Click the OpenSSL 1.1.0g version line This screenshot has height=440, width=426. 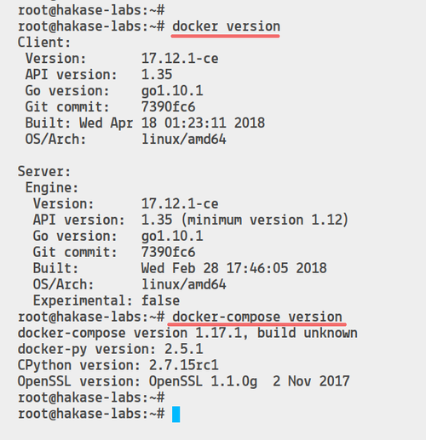(x=183, y=381)
